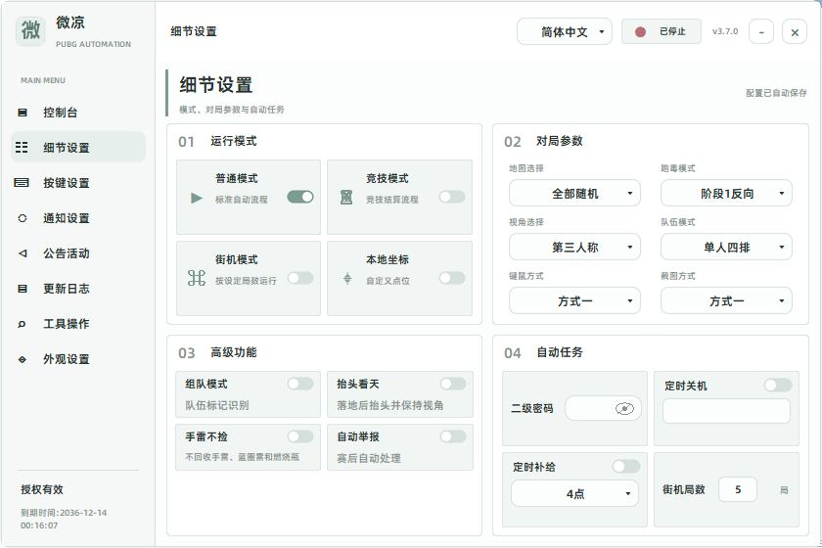This screenshot has height=548, width=822.
Task: Click the play icon in 普通模式 card
Action: (x=197, y=198)
